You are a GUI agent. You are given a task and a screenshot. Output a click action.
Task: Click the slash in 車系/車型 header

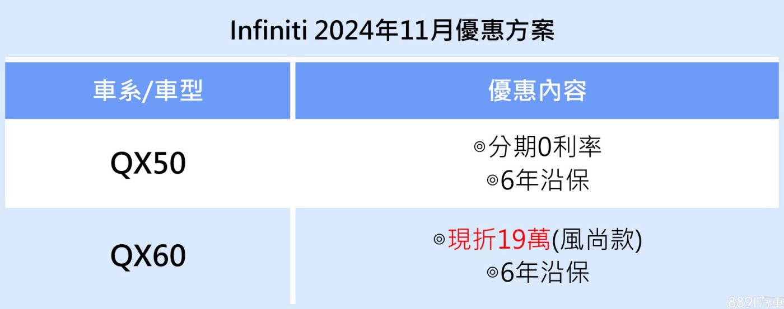click(x=148, y=91)
